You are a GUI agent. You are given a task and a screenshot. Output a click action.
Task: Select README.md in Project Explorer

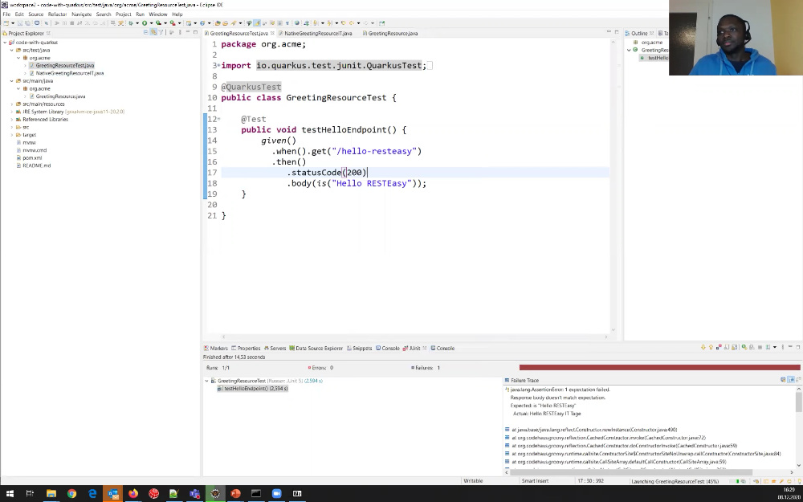pos(36,165)
